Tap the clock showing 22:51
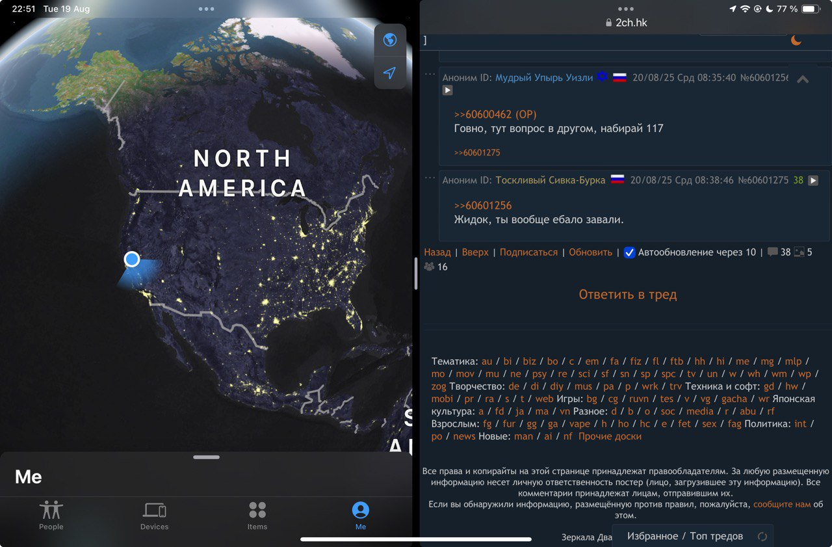 (x=23, y=9)
